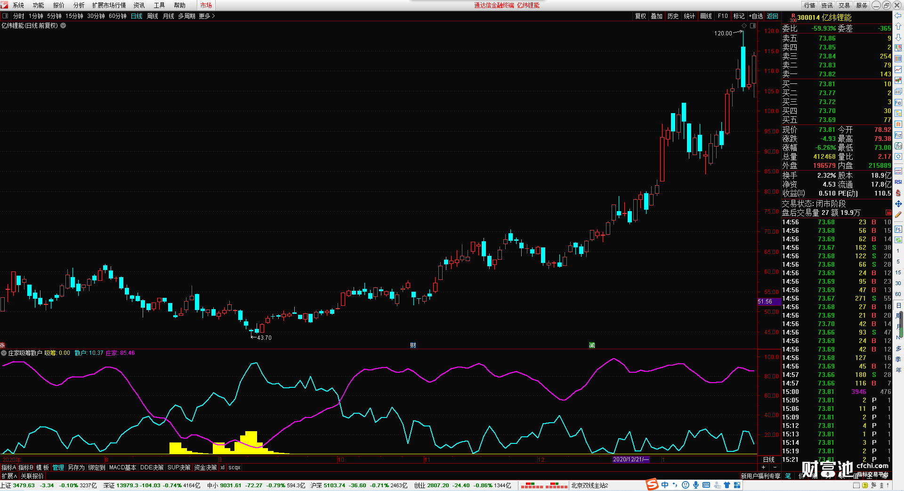Click the F10 company info sidebar icon
Viewport: 904px width, 491px height.
pos(898,102)
